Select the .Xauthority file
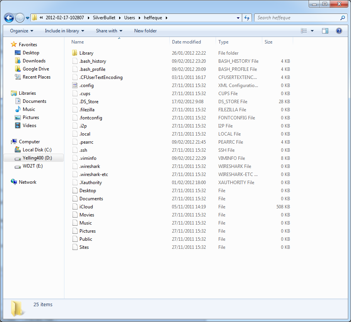 [90, 183]
